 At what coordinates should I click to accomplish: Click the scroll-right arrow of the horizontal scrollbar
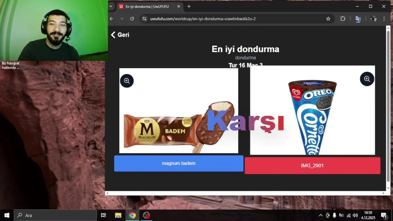point(383,193)
